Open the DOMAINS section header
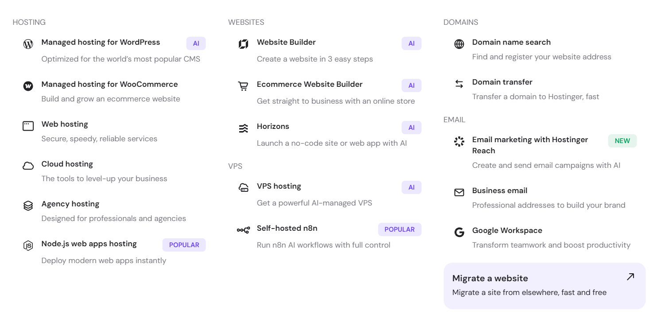Screen dimensions: 657x322 [x=461, y=22]
